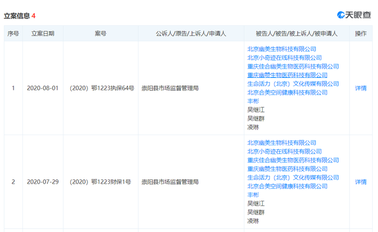Open 重庆佳合幽美生物医药科技有限公司 in row 2
The width and height of the screenshot is (378, 232).
coord(293,160)
